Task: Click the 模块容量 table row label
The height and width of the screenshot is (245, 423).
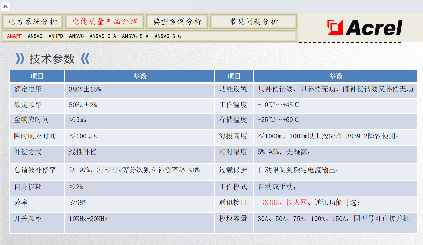Action: coord(233,219)
